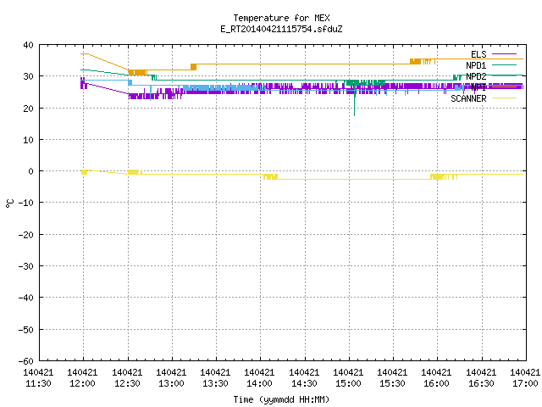Image resolution: width=542 pixels, height=407 pixels.
Task: Click the y-axis label -30
Action: click(25, 266)
